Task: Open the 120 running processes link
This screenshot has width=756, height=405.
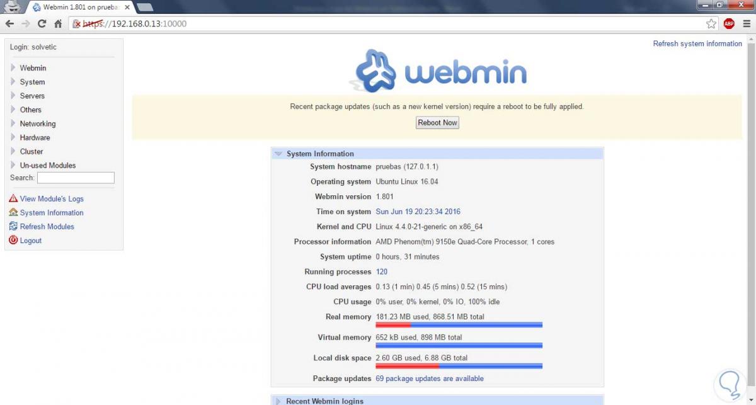Action: pos(382,271)
